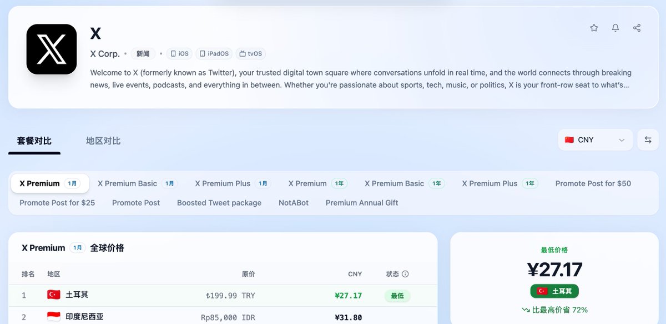Image resolution: width=666 pixels, height=324 pixels.
Task: Select the X Premium 1年 plan
Action: click(x=318, y=183)
